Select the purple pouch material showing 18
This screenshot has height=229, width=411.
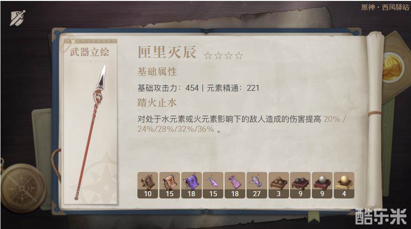pyautogui.click(x=235, y=185)
